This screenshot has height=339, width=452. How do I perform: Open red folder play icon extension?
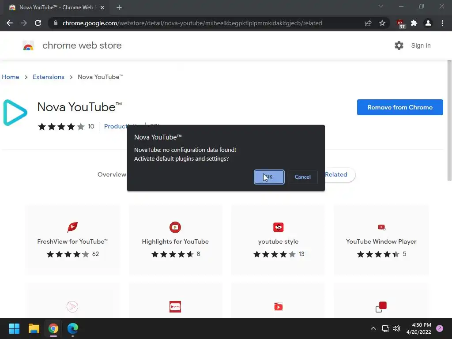(278, 307)
